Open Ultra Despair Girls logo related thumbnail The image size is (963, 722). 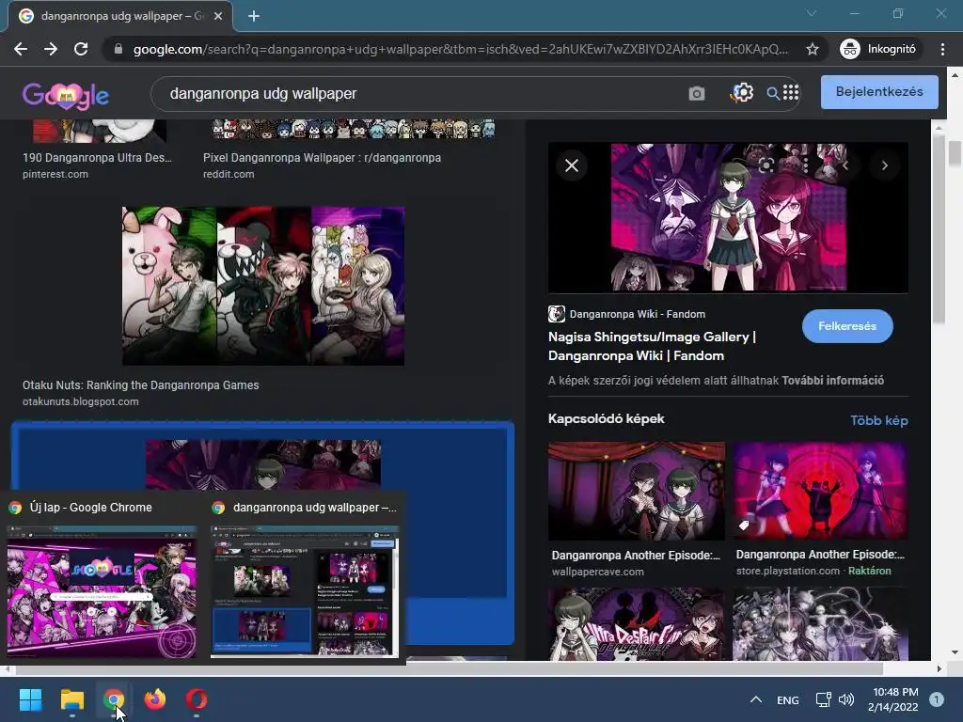637,624
